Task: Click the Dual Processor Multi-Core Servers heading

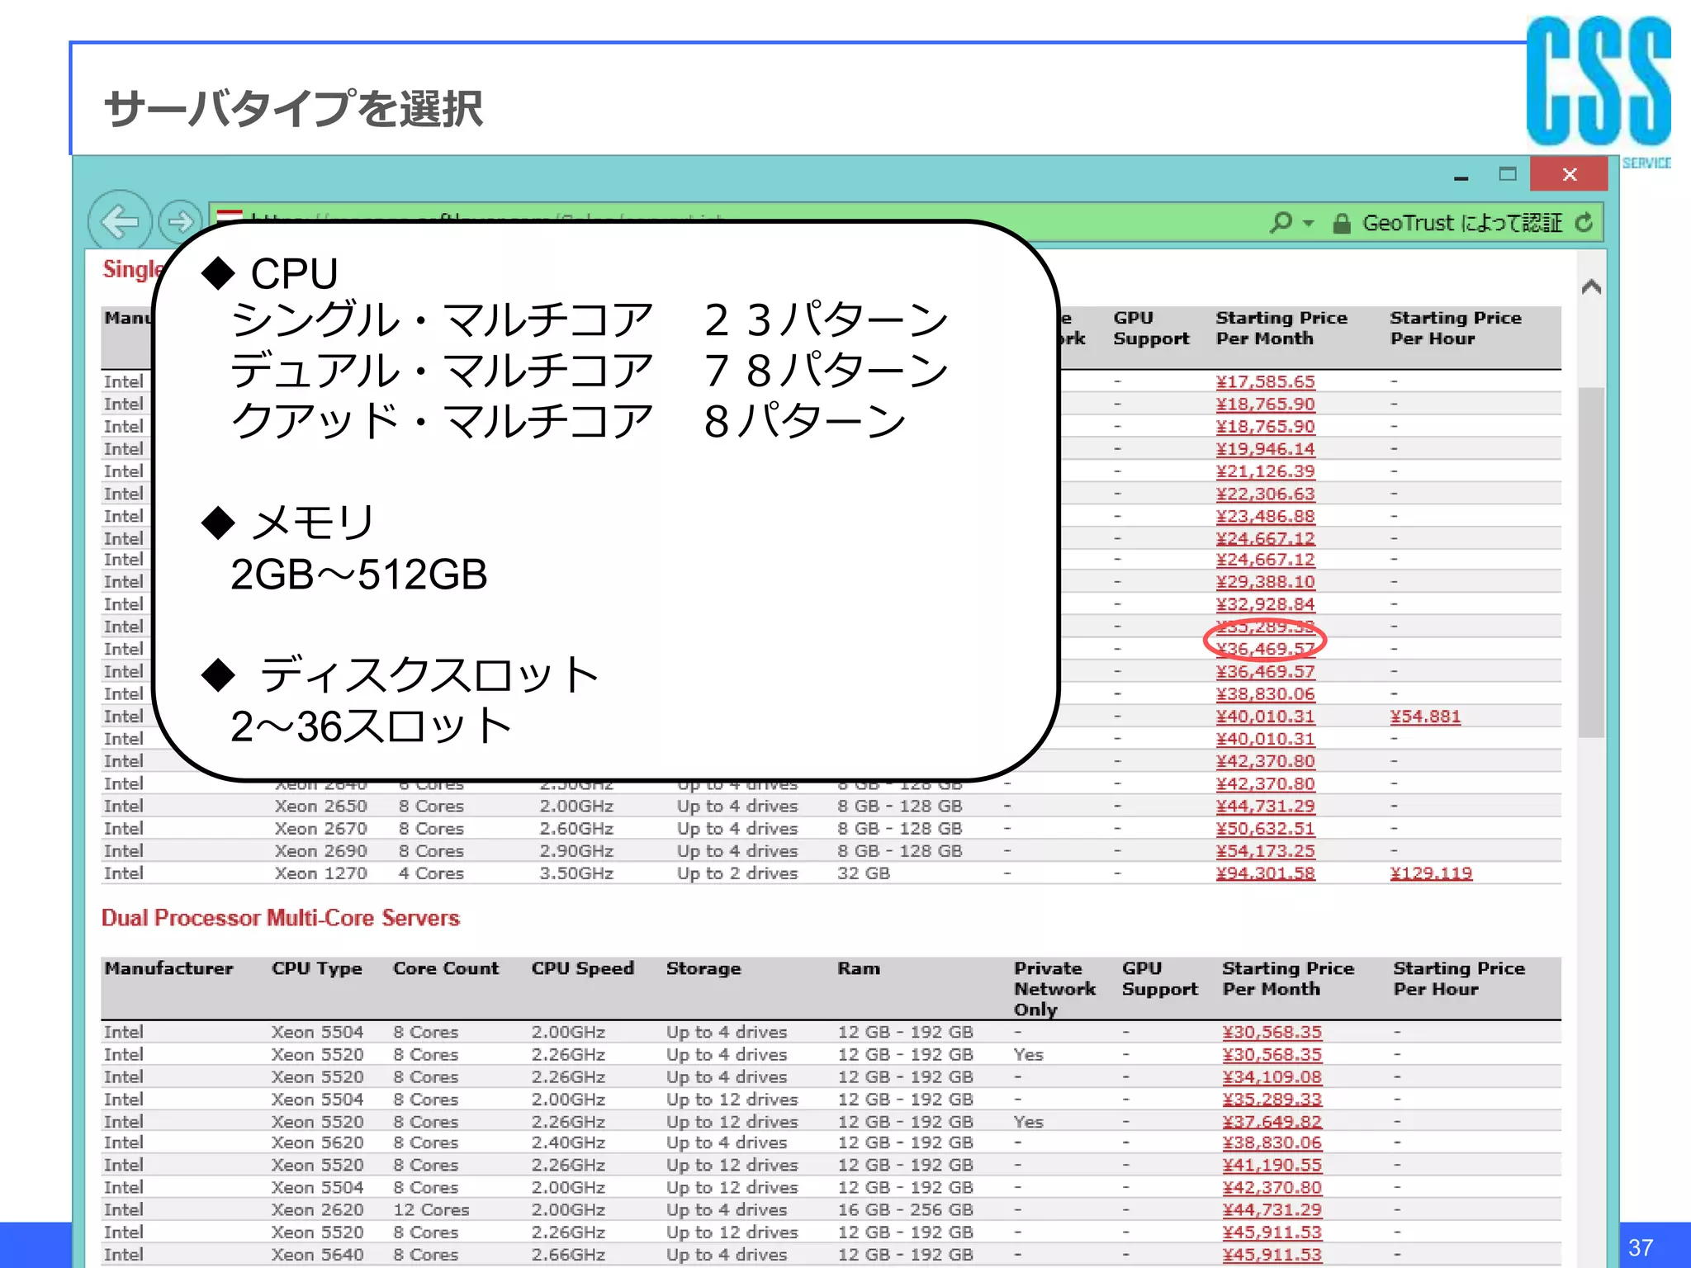Action: point(281,918)
